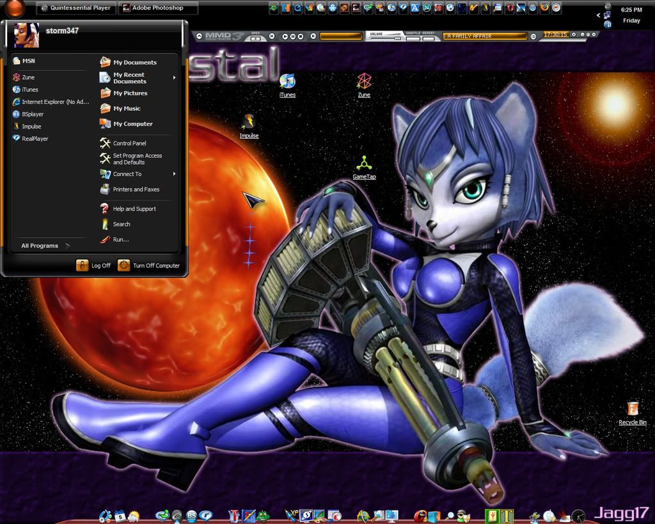
Task: Launch Zune from the Start menu list
Action: click(24, 77)
